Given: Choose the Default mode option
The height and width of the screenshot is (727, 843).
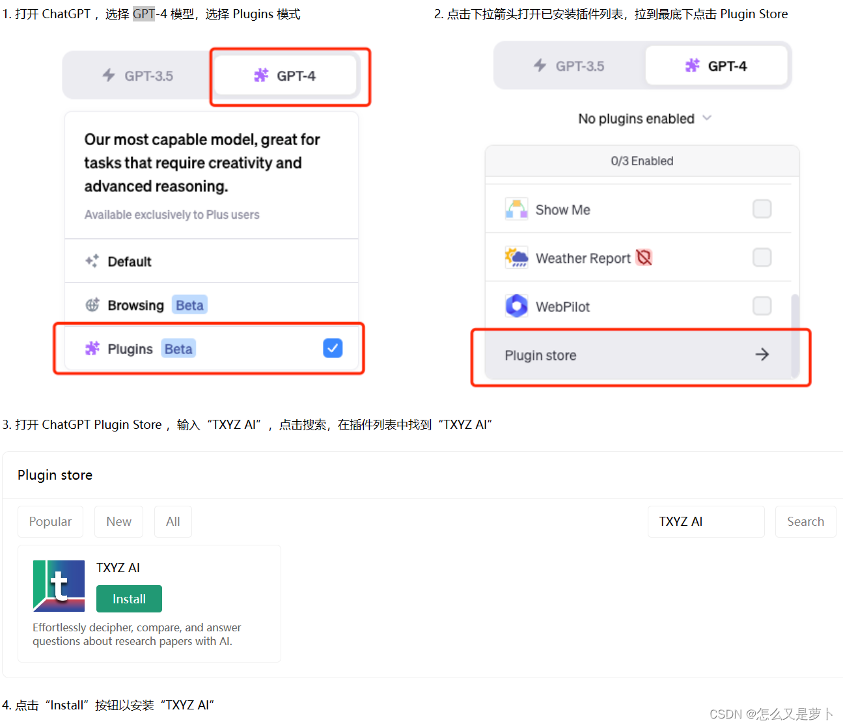Looking at the screenshot, I should coord(212,261).
